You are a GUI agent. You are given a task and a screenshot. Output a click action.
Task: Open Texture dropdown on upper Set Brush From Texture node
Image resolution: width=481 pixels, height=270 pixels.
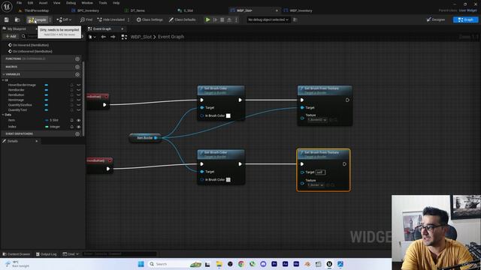pyautogui.click(x=317, y=120)
